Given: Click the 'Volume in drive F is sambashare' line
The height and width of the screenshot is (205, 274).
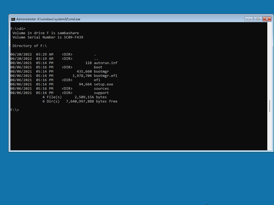Looking at the screenshot, I should (x=46, y=33).
